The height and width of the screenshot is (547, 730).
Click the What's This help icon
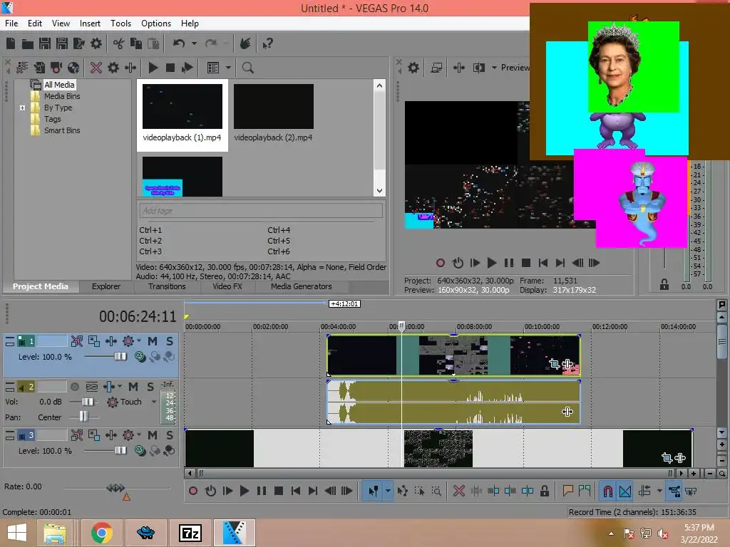click(x=267, y=43)
